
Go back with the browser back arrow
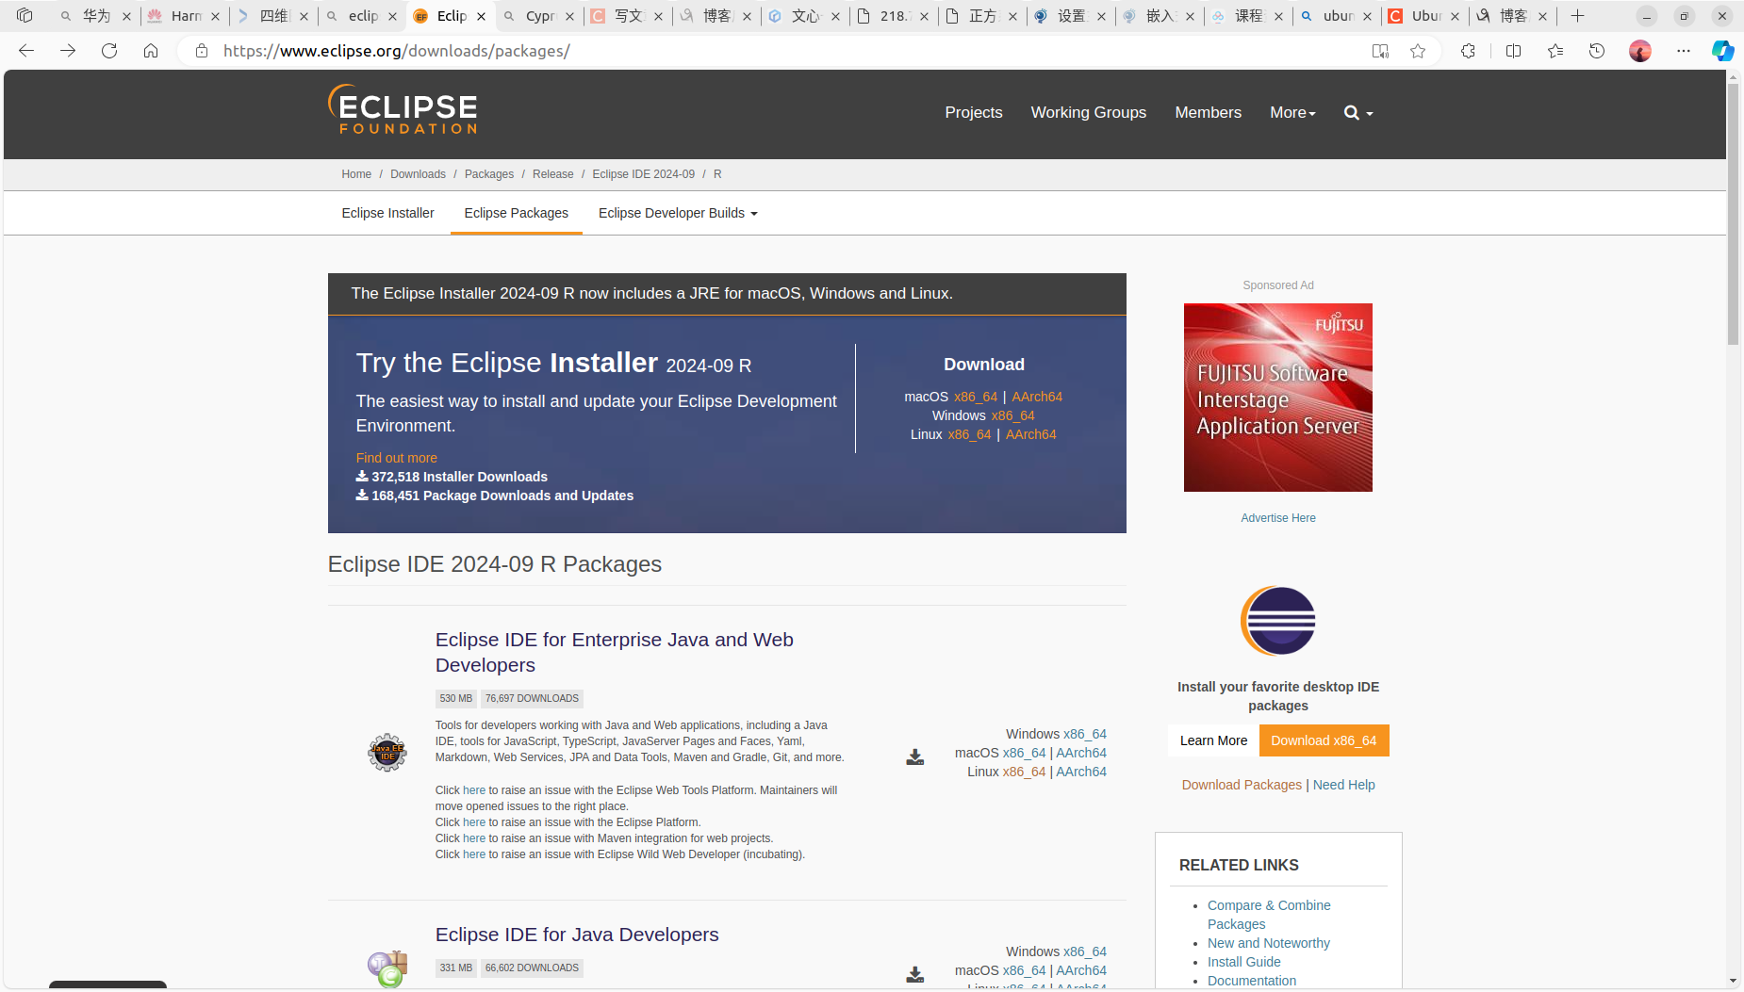[26, 51]
